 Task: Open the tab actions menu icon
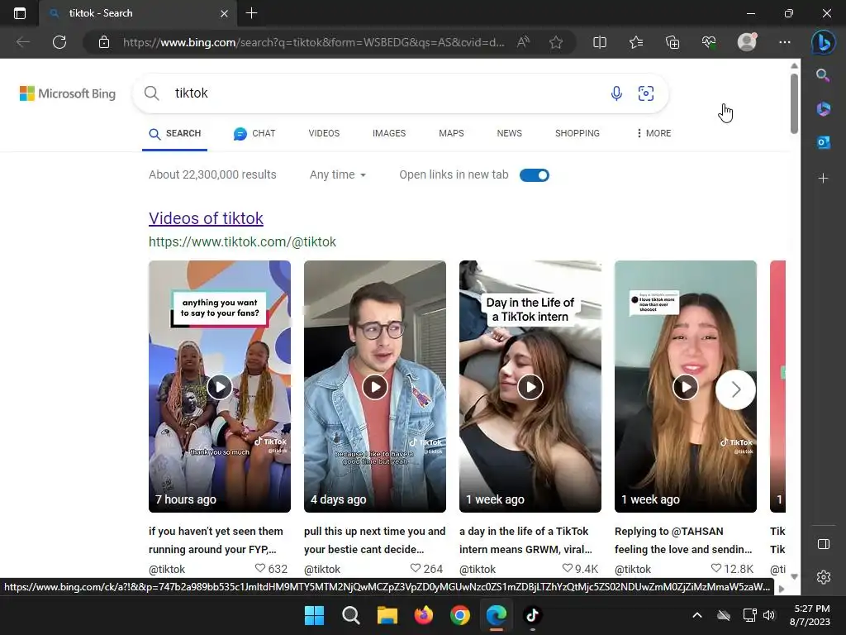coord(20,13)
